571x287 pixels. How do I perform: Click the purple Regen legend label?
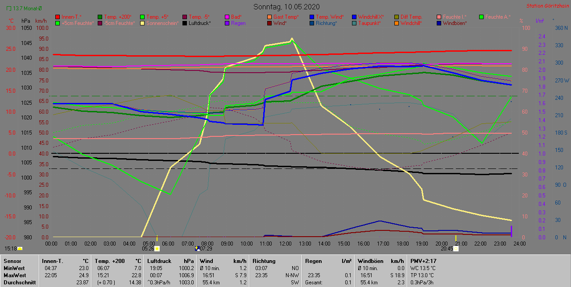pyautogui.click(x=238, y=23)
